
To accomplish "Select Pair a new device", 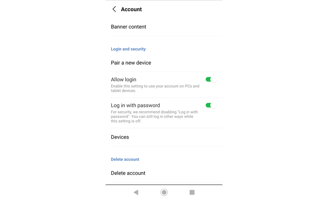I will coord(131,63).
